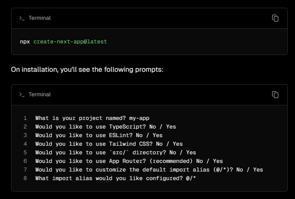The image size is (295, 199).
Task: Click the "On installation" paragraph text
Action: (87, 69)
